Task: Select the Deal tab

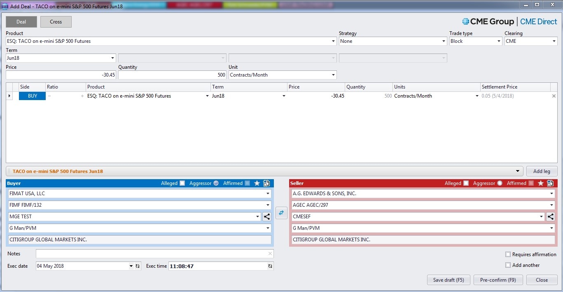Action: pos(21,22)
